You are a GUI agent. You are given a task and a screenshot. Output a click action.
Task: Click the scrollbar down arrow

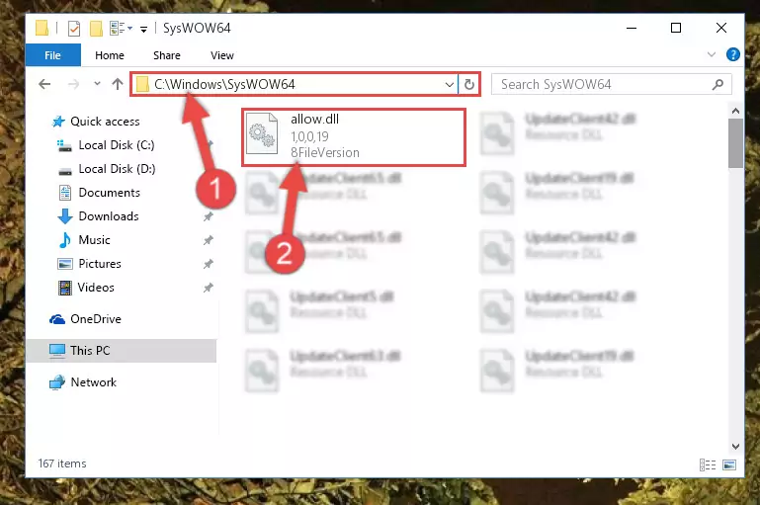tap(735, 447)
